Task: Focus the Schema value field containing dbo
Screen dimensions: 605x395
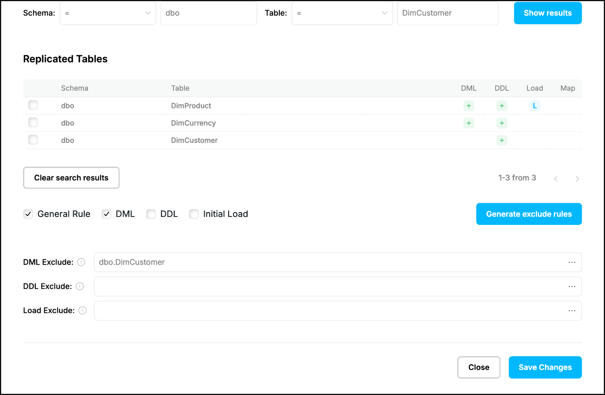Action: [x=209, y=13]
